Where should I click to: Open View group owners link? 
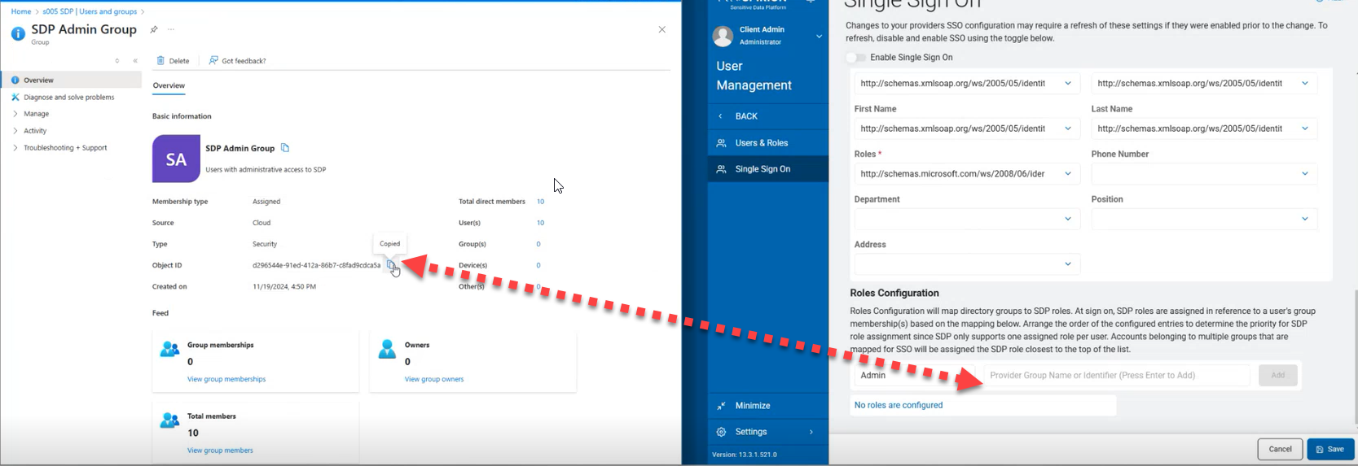[434, 379]
